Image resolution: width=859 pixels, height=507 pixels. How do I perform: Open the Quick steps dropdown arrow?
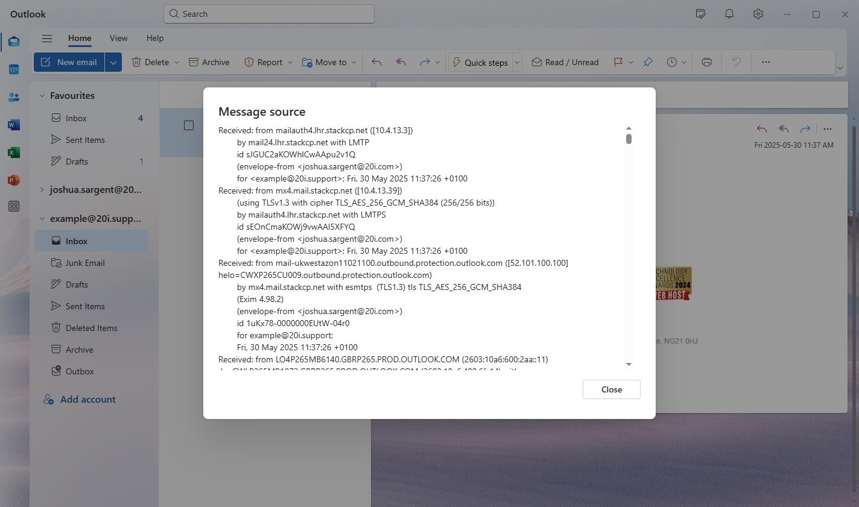coord(517,62)
